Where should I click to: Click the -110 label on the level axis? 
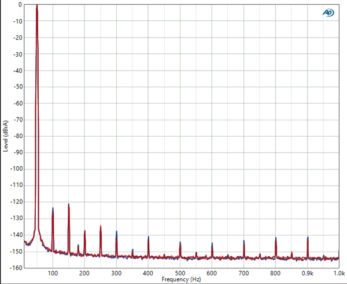point(16,185)
